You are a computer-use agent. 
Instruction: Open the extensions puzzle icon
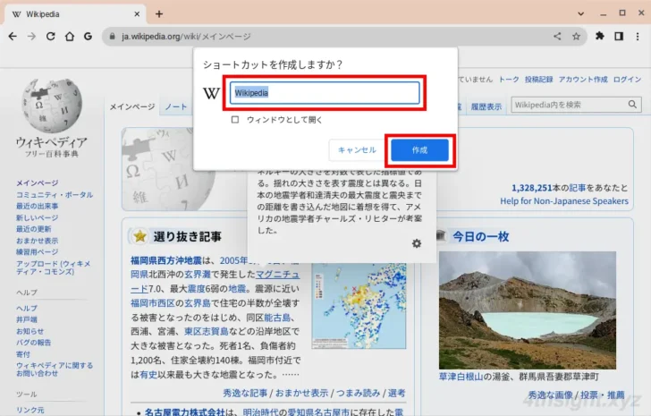point(599,37)
